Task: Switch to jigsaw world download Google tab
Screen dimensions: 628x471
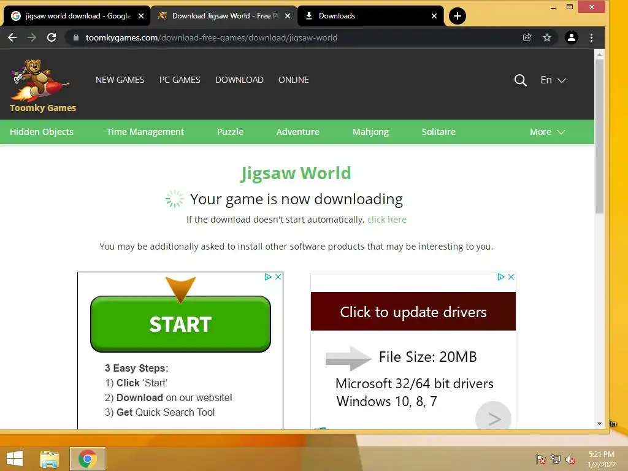Action: click(77, 16)
